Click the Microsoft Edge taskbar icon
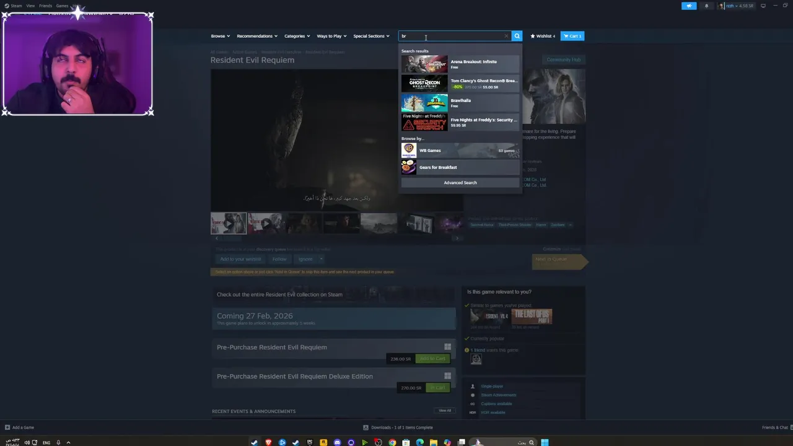Image resolution: width=793 pixels, height=446 pixels. [x=419, y=442]
